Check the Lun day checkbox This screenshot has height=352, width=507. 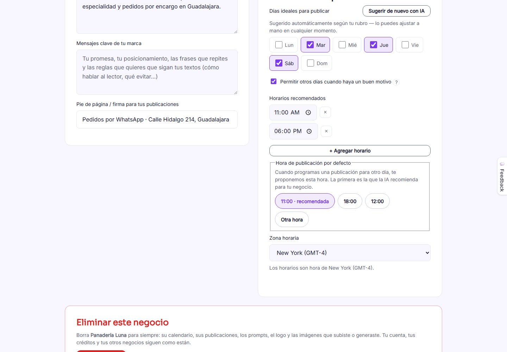click(x=279, y=45)
